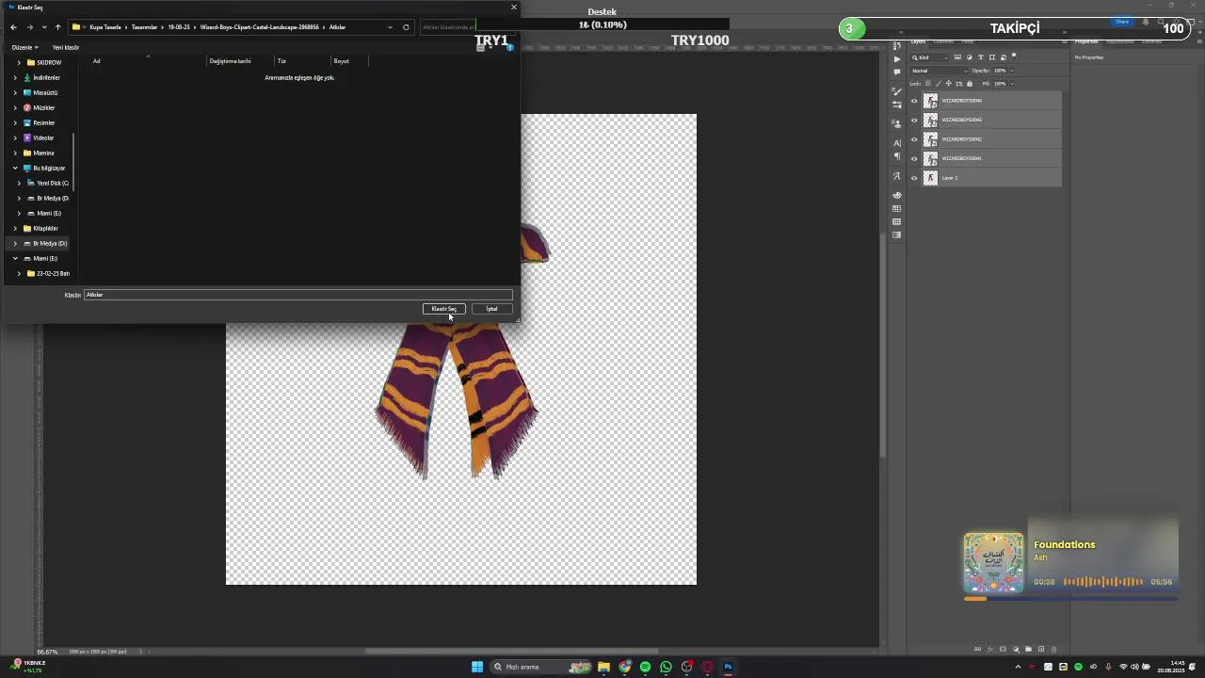Viewport: 1205px width, 678px height.
Task: Open the Fill value dropdown arrow
Action: pyautogui.click(x=1012, y=84)
